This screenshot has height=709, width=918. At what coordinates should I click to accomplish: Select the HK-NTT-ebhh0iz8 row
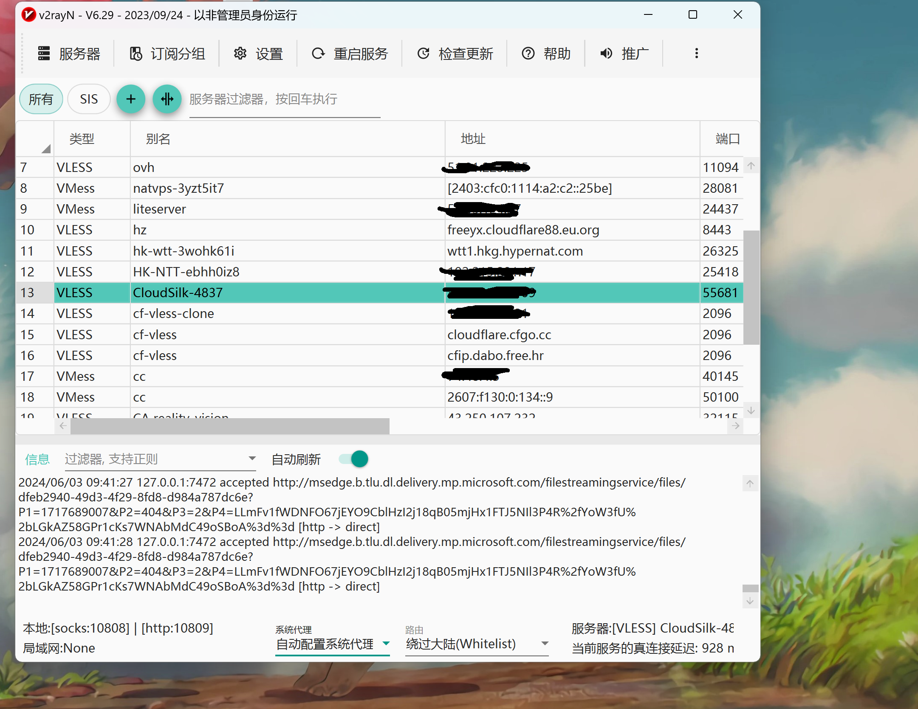coord(379,272)
